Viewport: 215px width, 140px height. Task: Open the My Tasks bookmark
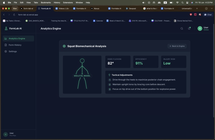12,21
